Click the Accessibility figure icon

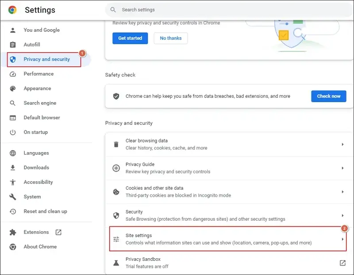coord(13,182)
